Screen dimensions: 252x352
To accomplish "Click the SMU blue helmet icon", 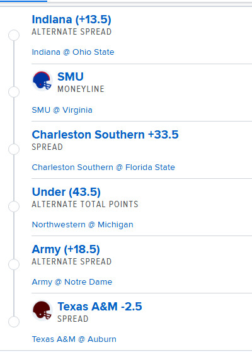I will tap(42, 81).
